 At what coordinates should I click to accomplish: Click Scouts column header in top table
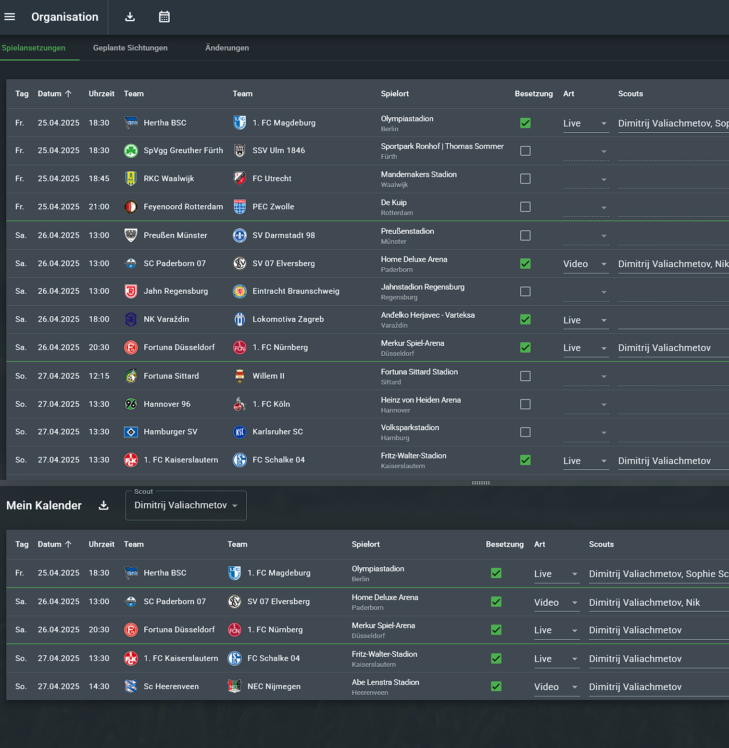[x=631, y=94]
